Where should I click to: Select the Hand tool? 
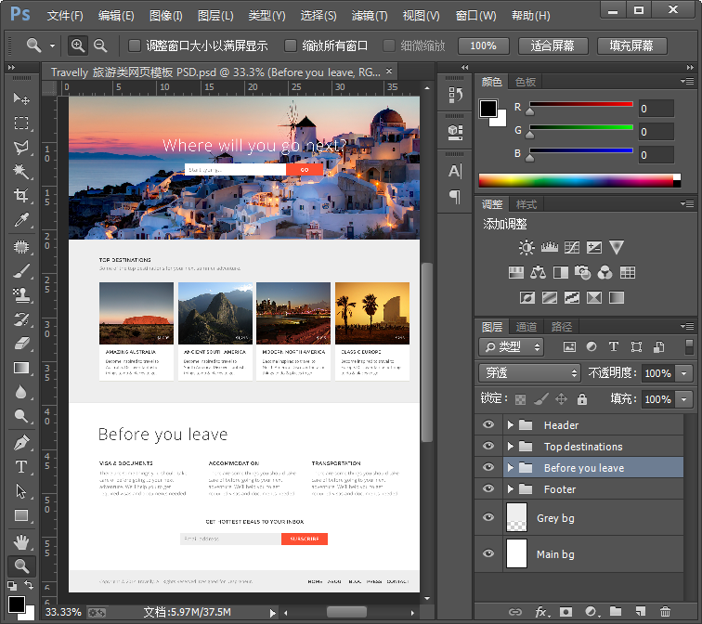[x=21, y=541]
